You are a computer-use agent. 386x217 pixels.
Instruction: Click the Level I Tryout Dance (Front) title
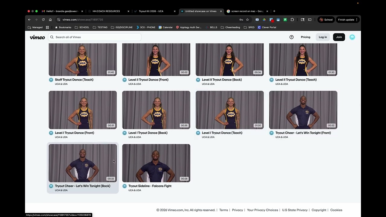pos(74,133)
